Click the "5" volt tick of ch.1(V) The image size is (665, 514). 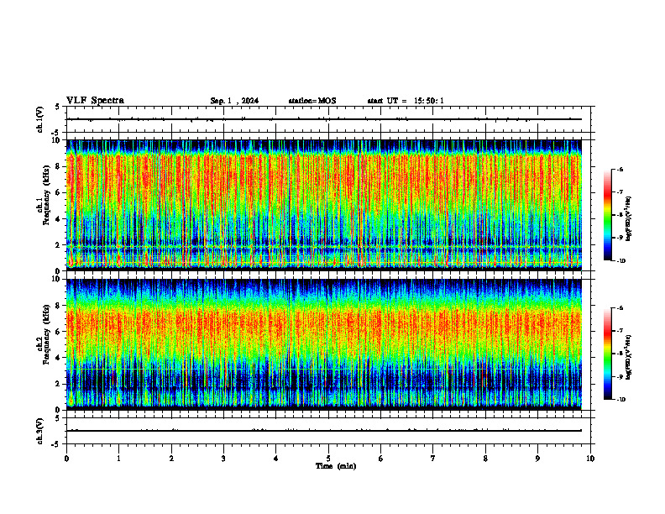point(58,108)
